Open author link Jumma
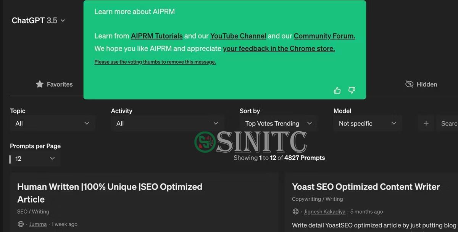458x232 pixels. click(38, 224)
